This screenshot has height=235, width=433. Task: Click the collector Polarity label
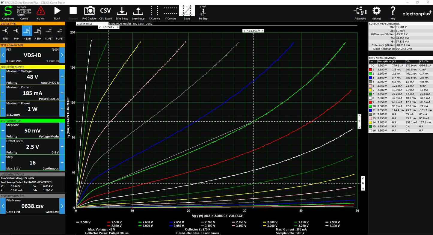[x=12, y=83]
